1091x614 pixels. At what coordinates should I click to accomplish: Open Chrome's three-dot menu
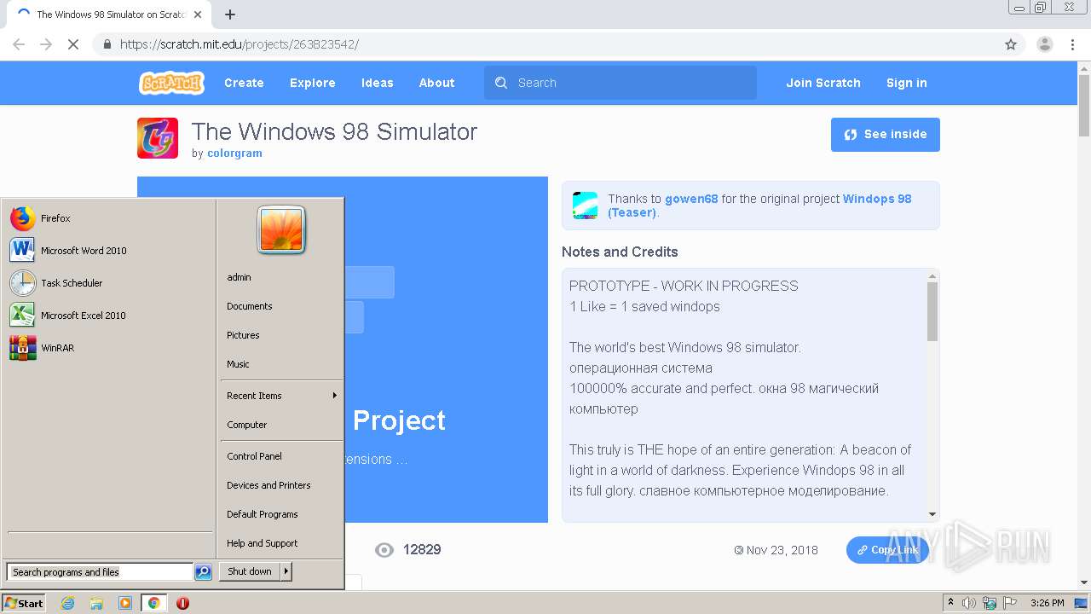click(x=1072, y=44)
